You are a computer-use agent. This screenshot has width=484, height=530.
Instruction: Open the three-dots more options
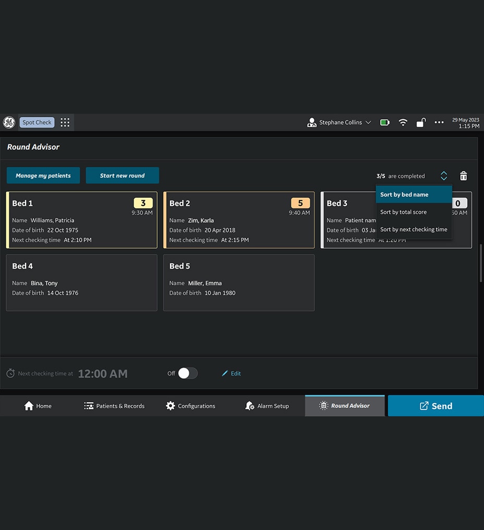tap(439, 123)
